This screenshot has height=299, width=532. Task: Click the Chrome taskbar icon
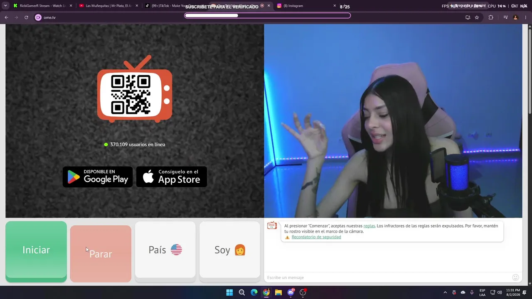click(266, 292)
